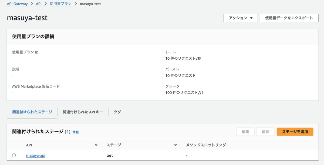324x165 pixels.
Task: Sort the table by API column arrow
Action: click(x=96, y=145)
